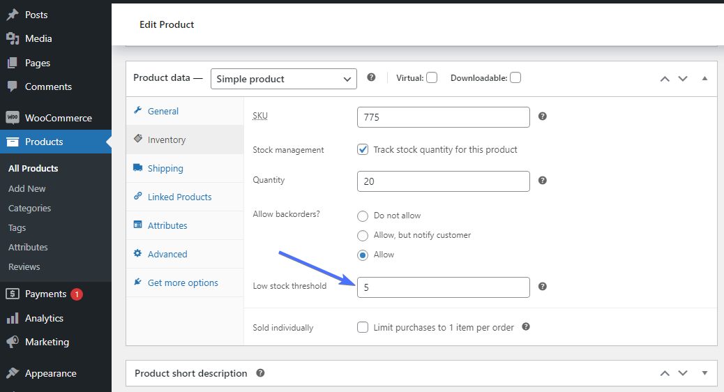Go to Add New under Products
Image resolution: width=724 pixels, height=392 pixels.
point(27,188)
